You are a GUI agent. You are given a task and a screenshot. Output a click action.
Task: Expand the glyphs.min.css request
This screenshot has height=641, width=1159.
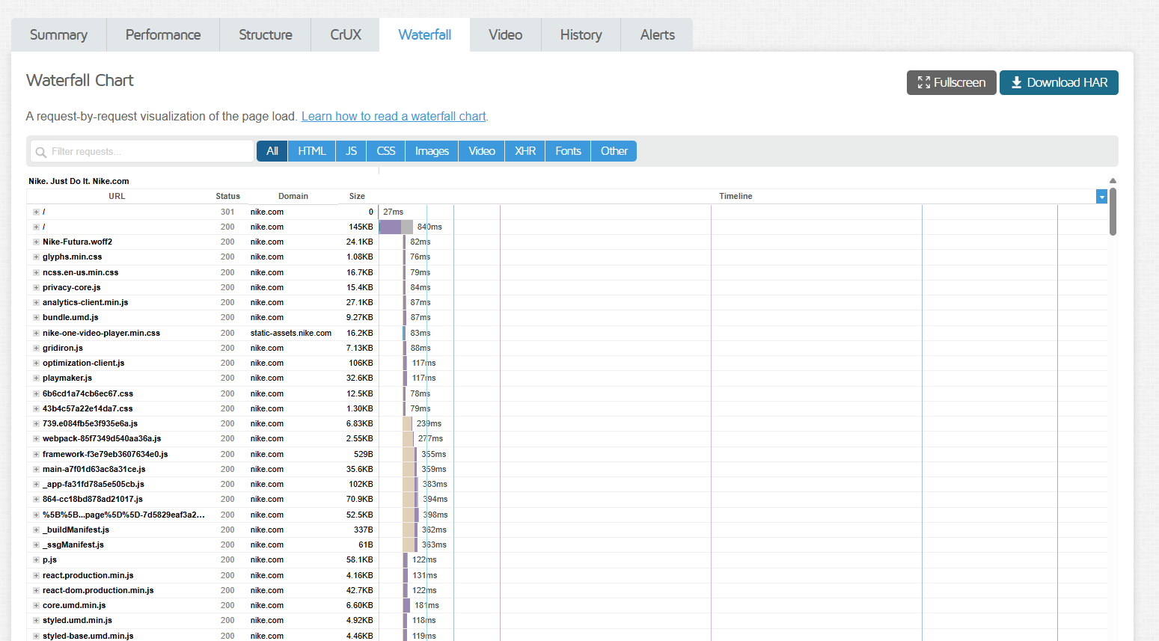36,257
